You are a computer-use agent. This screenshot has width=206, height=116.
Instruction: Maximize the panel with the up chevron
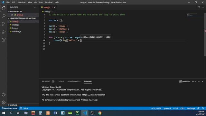pyautogui.click(x=199, y=82)
